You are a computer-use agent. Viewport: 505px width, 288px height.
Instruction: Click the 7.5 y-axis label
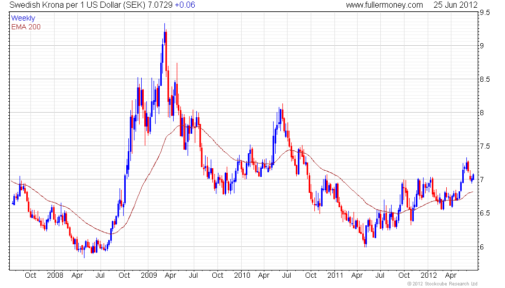click(x=485, y=146)
